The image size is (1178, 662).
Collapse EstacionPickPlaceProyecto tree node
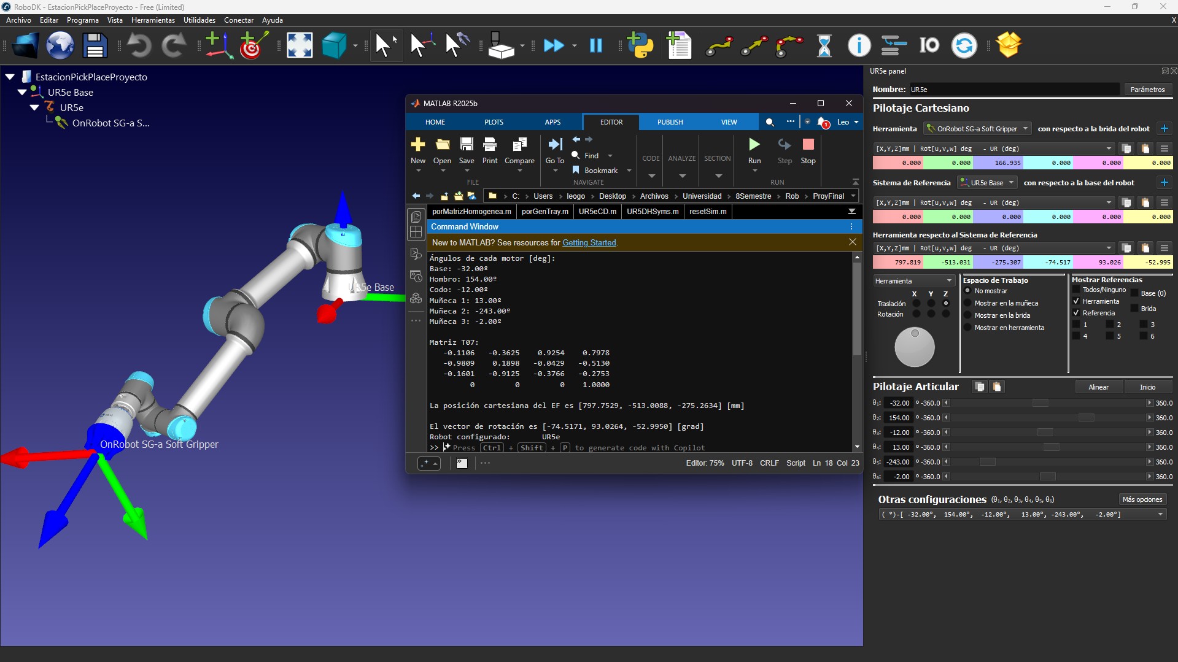coord(10,77)
